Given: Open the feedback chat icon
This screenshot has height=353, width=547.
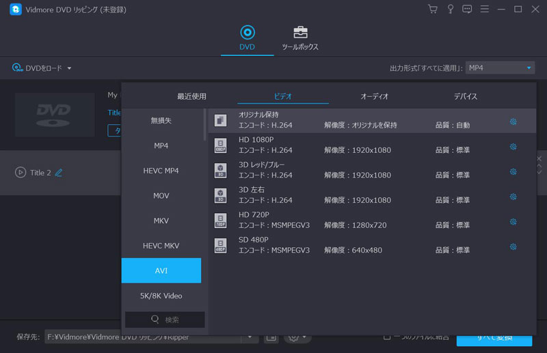Looking at the screenshot, I should click(x=467, y=9).
